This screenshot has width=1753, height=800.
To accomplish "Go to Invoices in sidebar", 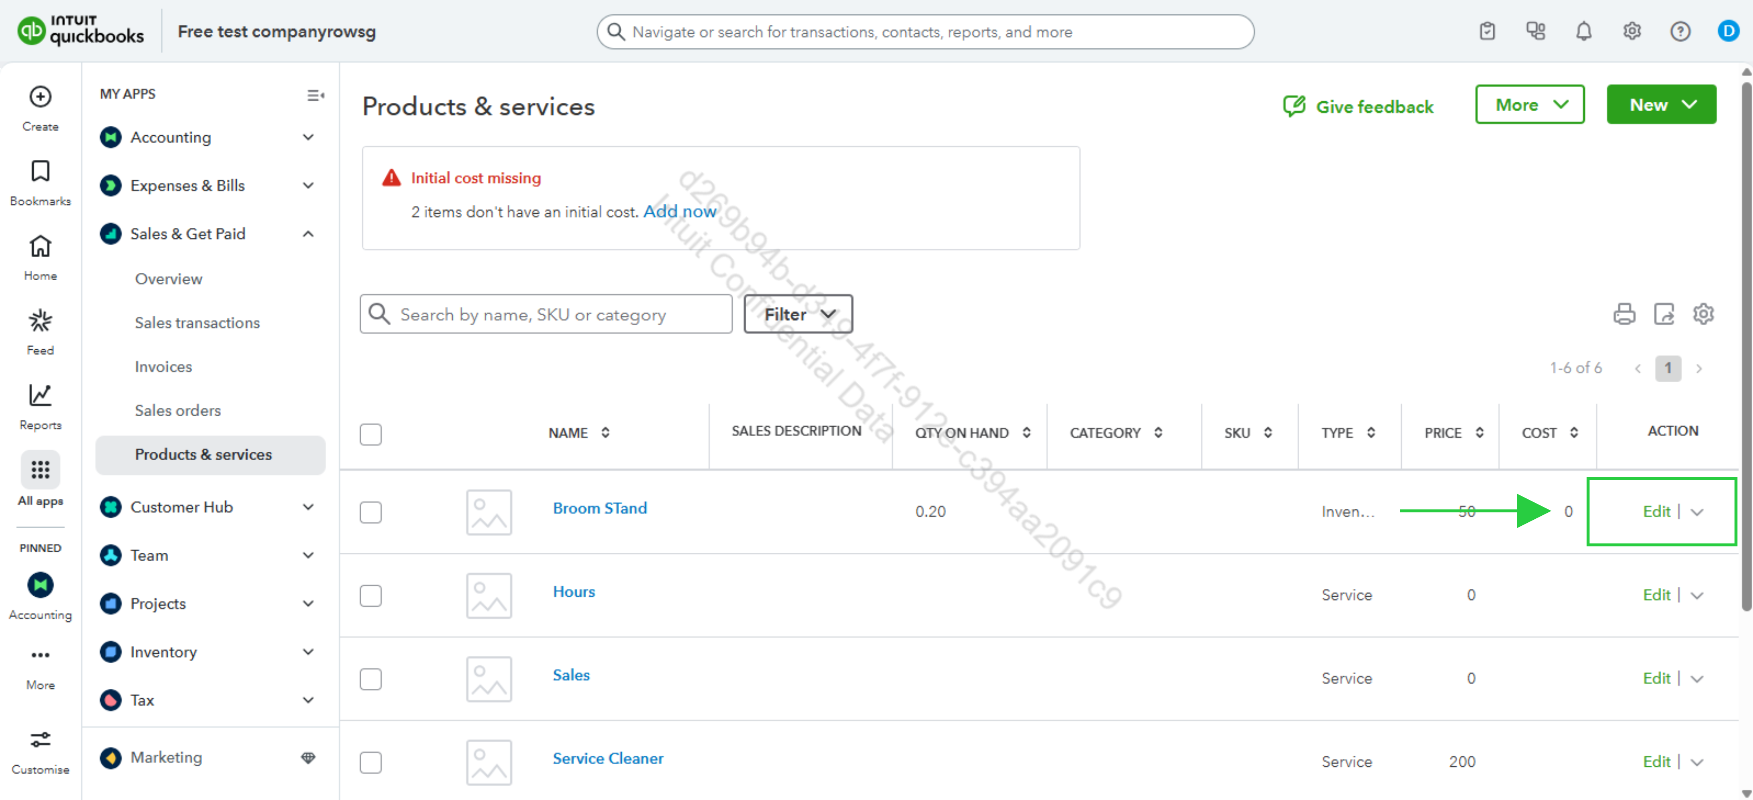I will point(163,367).
